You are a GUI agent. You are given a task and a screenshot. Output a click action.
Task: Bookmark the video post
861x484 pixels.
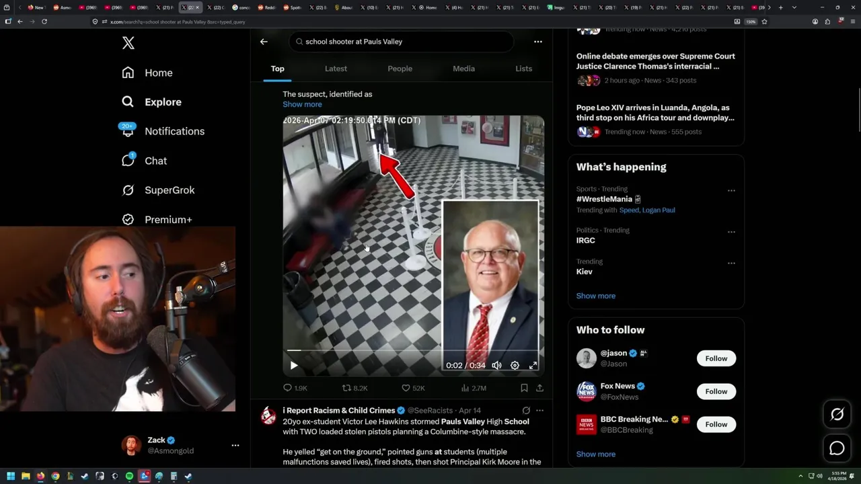[524, 388]
